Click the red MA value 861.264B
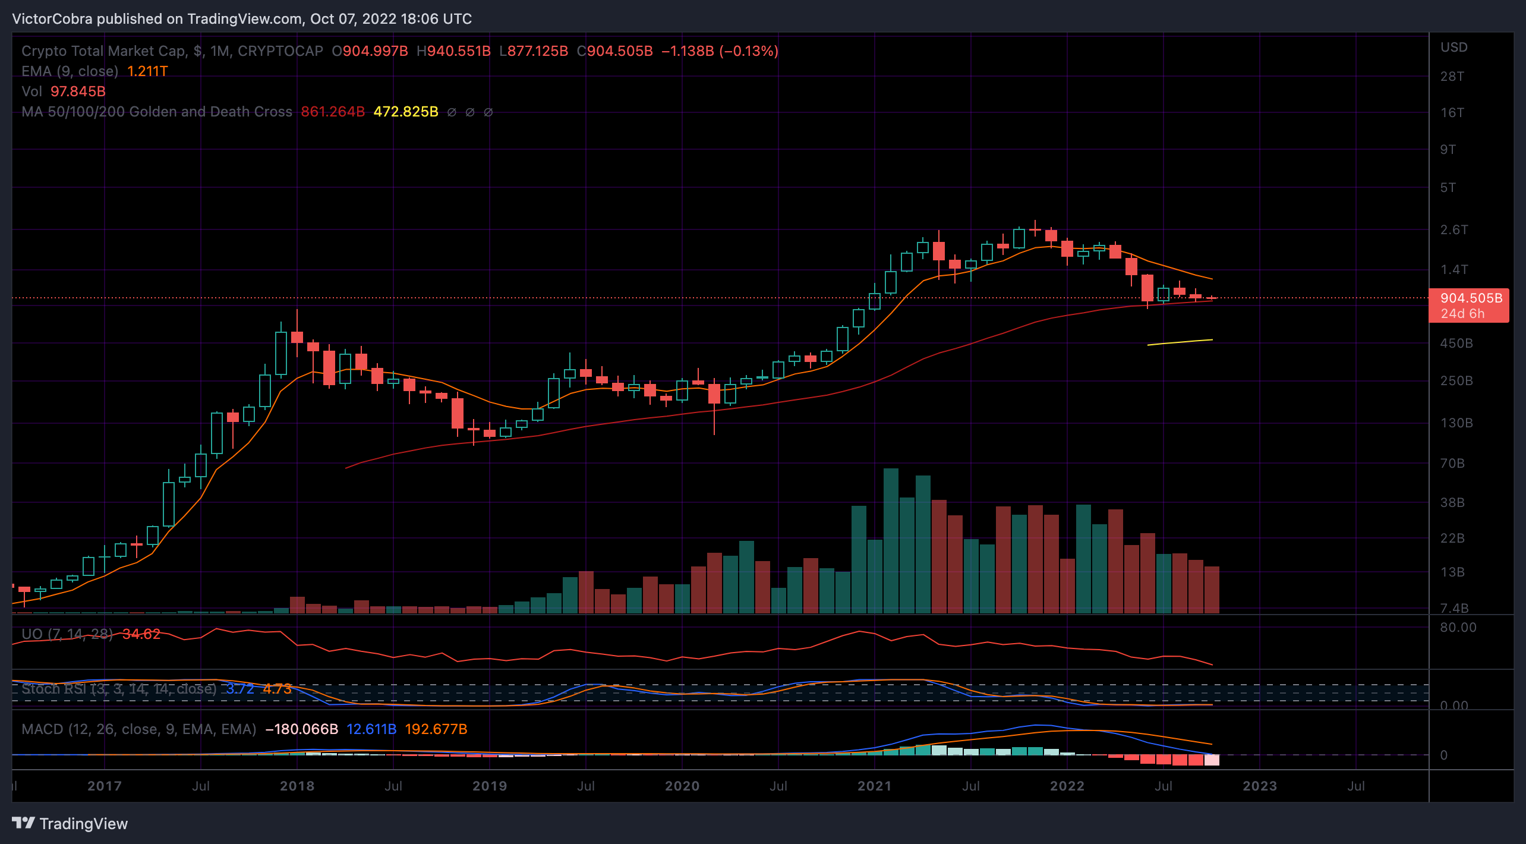This screenshot has width=1526, height=844. 333,112
